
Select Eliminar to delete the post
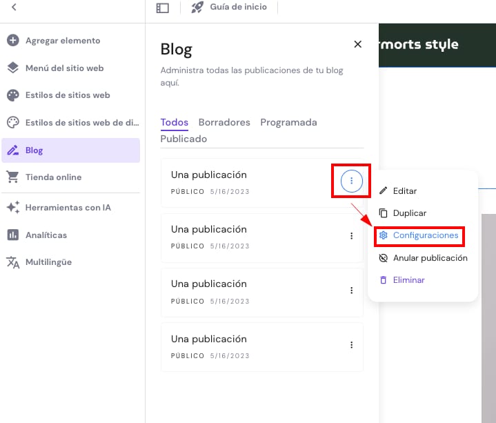408,280
